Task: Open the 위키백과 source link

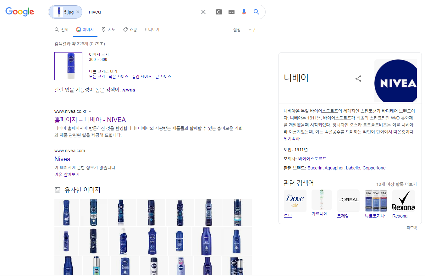Action: pyautogui.click(x=291, y=138)
